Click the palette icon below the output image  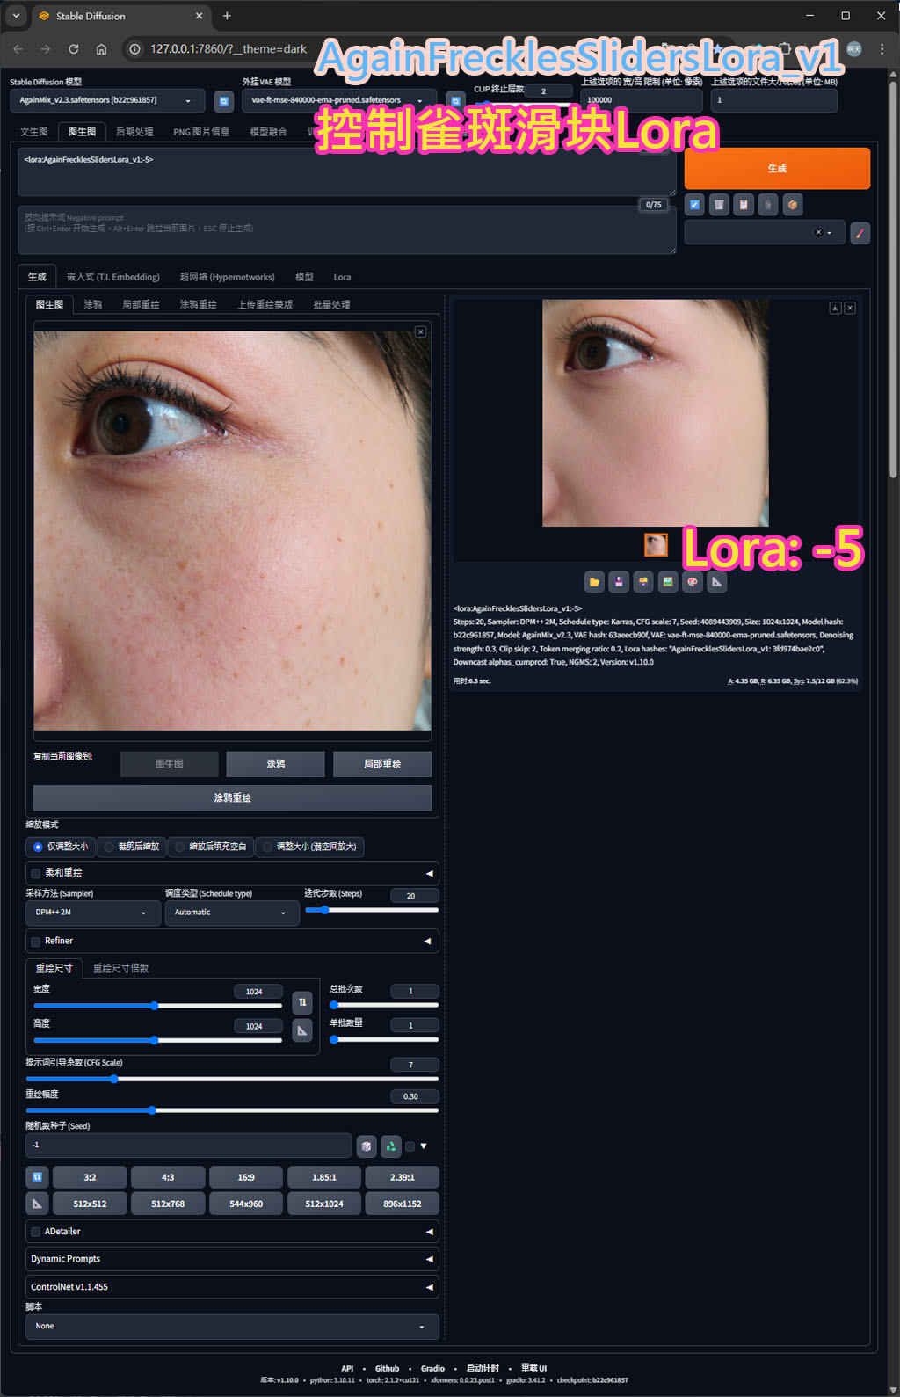(693, 582)
